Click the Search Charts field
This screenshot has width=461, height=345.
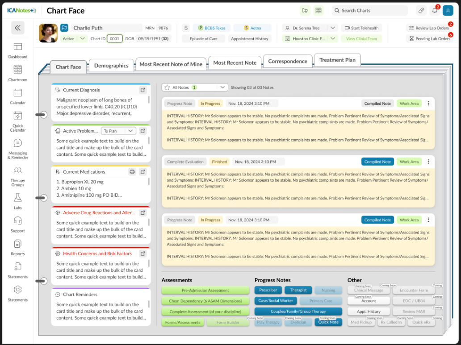[370, 11]
